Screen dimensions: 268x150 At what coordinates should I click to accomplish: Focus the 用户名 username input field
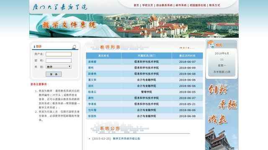(59, 54)
